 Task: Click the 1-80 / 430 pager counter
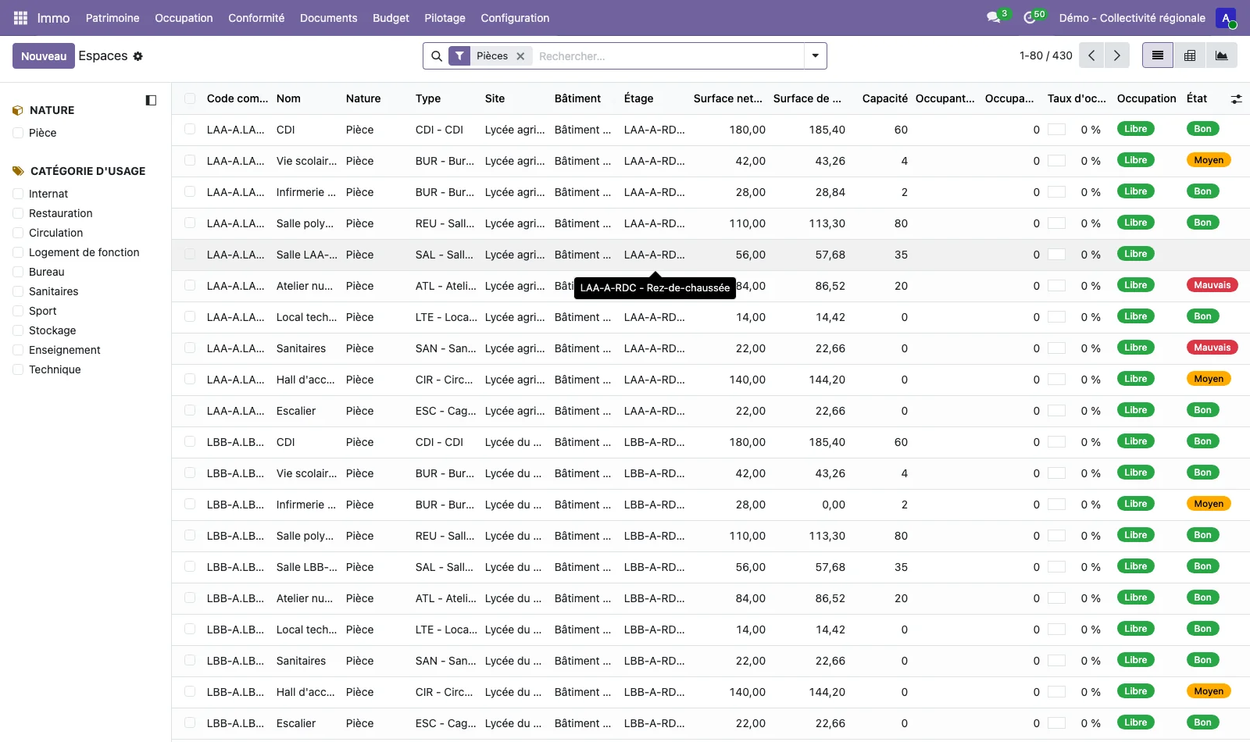[x=1045, y=56]
